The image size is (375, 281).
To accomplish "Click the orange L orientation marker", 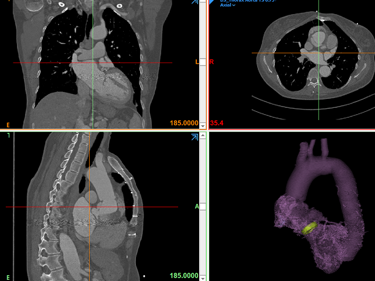I will [x=197, y=62].
